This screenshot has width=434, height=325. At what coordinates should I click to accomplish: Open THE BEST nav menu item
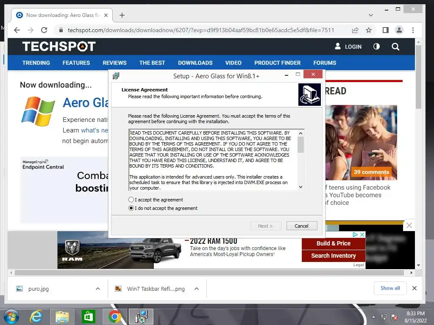pos(152,63)
